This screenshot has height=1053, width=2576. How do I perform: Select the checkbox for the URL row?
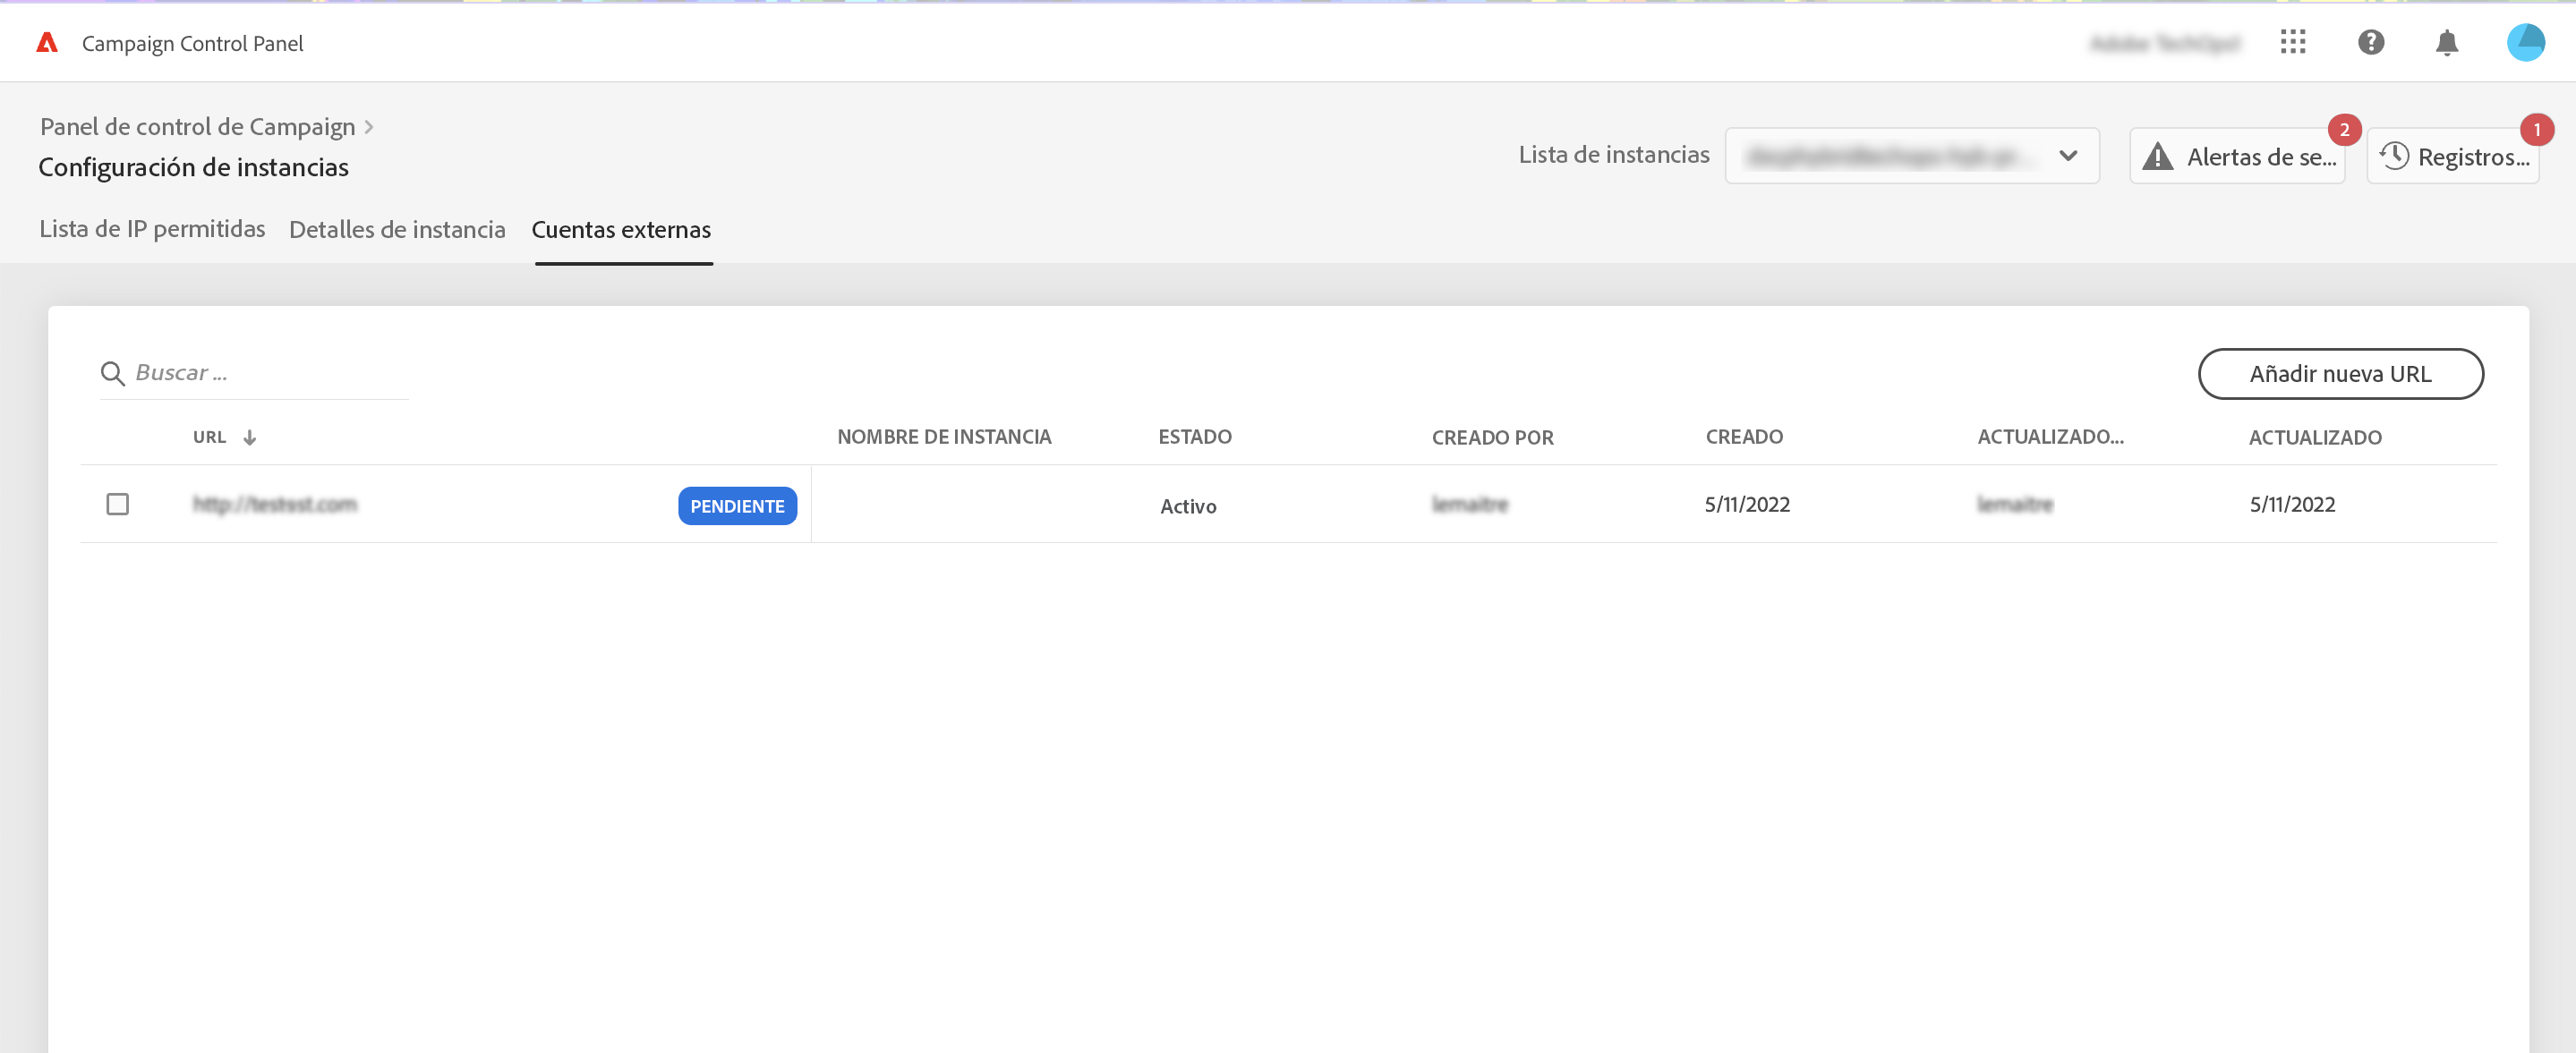118,504
